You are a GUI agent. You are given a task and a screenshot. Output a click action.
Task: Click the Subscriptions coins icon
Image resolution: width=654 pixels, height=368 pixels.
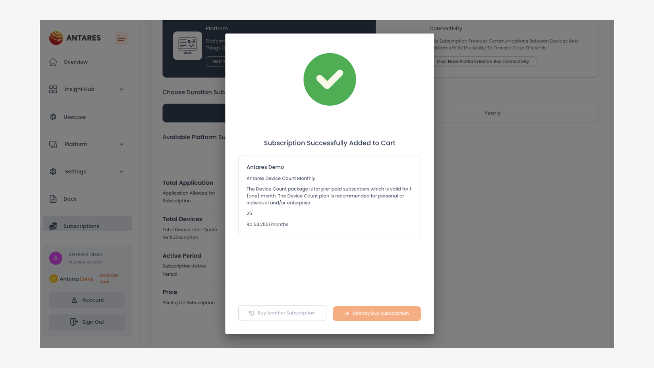tap(53, 226)
